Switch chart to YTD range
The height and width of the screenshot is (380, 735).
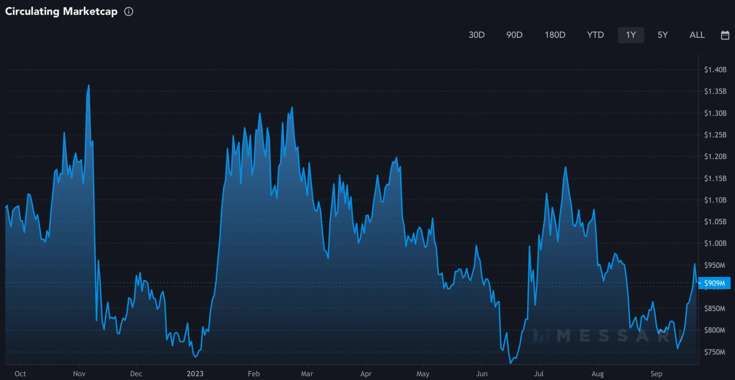[x=595, y=35]
